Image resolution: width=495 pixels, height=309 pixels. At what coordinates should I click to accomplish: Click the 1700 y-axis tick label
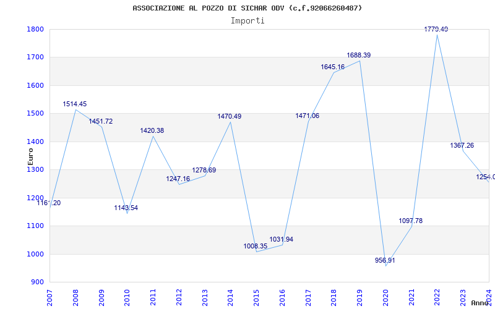(x=35, y=57)
